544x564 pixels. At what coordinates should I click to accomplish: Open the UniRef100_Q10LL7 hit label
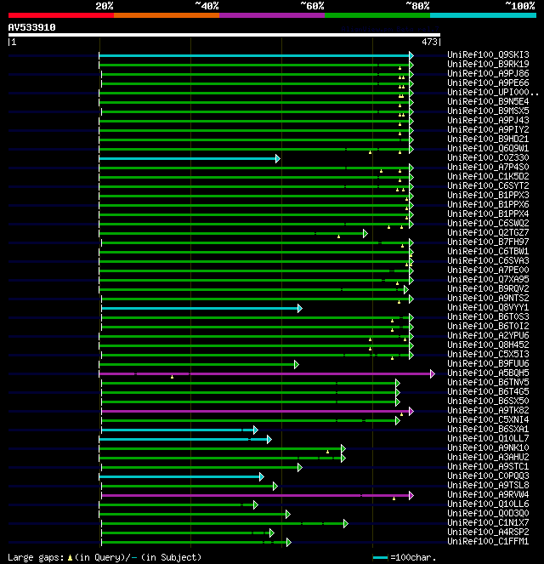click(x=488, y=438)
